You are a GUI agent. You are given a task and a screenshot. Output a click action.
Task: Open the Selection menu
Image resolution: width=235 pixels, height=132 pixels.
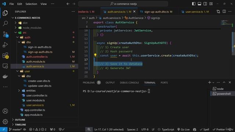[31, 4]
